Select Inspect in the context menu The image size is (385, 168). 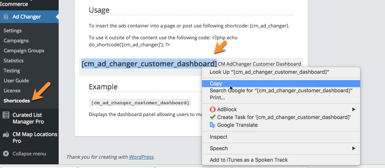click(x=219, y=137)
